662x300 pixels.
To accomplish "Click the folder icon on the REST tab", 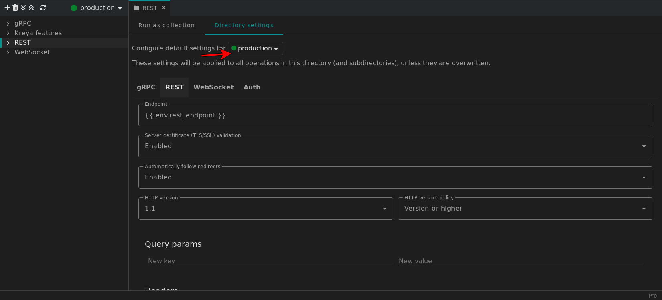I will pos(136,8).
